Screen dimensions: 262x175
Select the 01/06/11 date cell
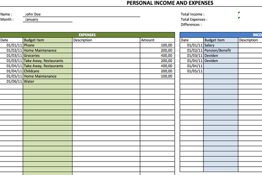(x=11, y=81)
